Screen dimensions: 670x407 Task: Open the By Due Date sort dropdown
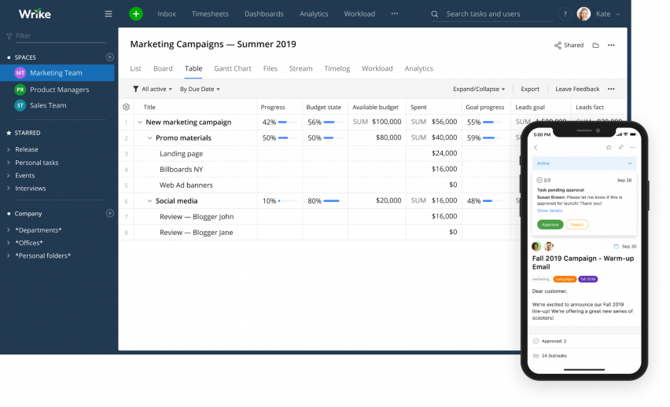[x=200, y=89]
